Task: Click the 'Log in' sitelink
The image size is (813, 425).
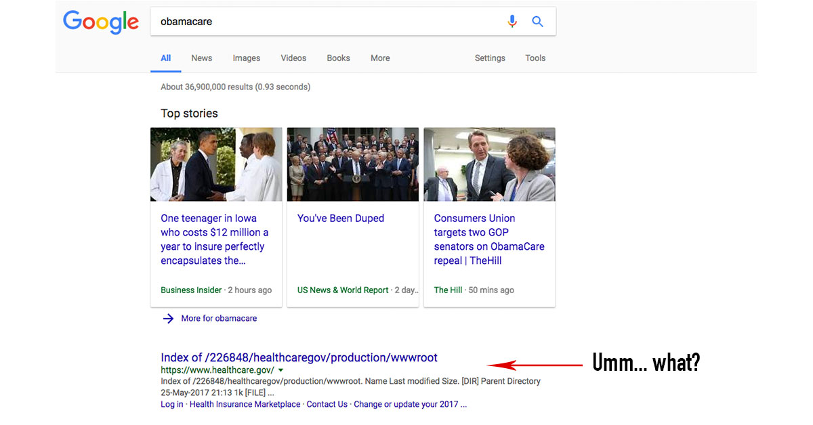Action: pos(172,405)
